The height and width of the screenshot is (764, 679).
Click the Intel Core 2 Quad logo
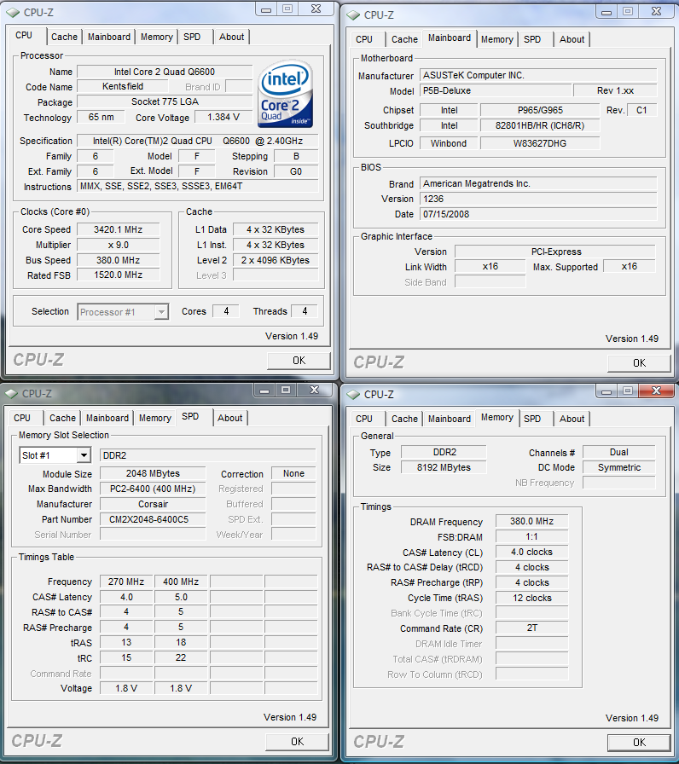point(285,94)
